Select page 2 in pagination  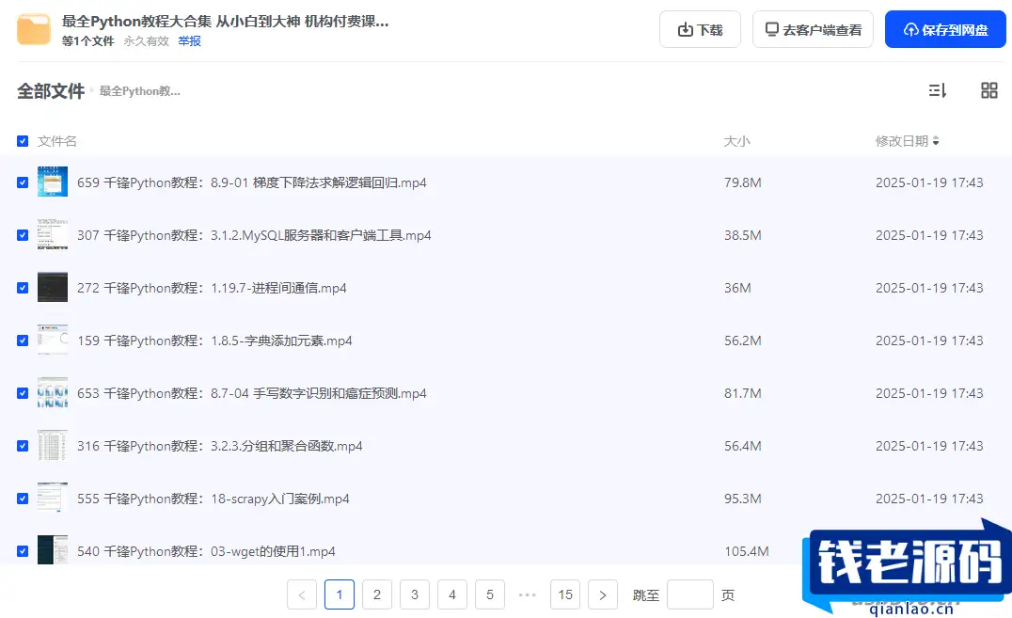[377, 594]
